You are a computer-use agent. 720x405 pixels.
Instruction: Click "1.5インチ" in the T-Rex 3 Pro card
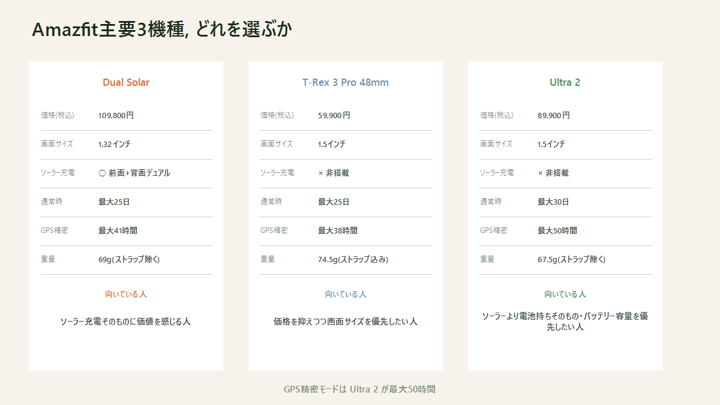click(332, 144)
